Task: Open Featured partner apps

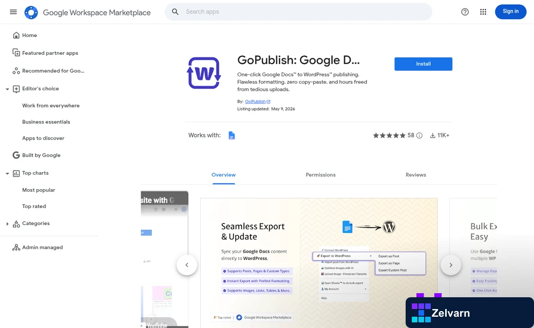Action: pos(49,53)
